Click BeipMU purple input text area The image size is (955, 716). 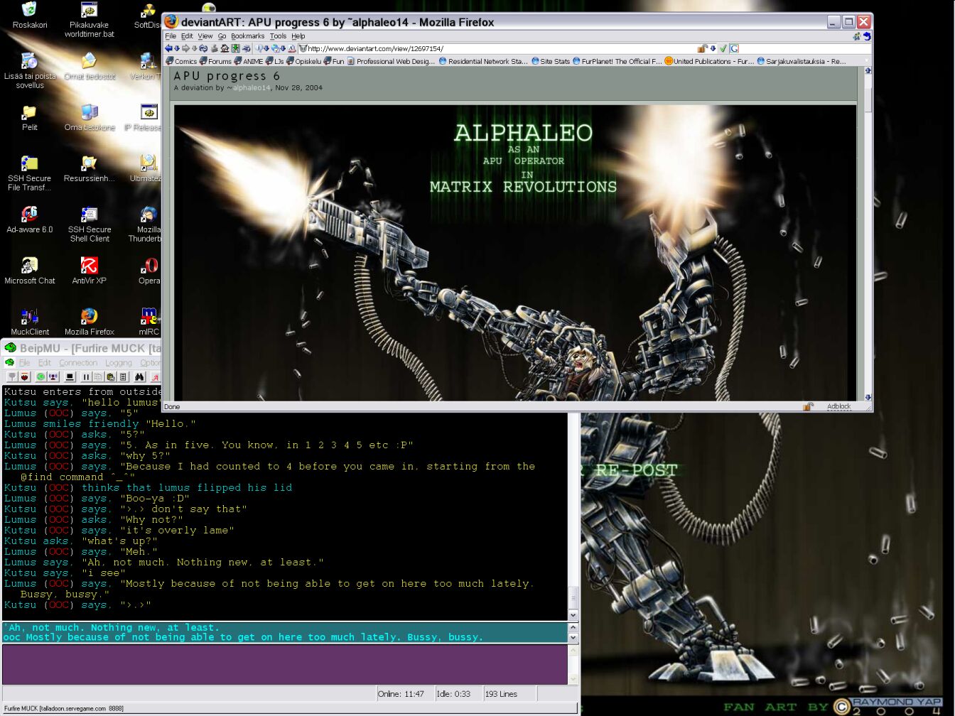point(284,664)
